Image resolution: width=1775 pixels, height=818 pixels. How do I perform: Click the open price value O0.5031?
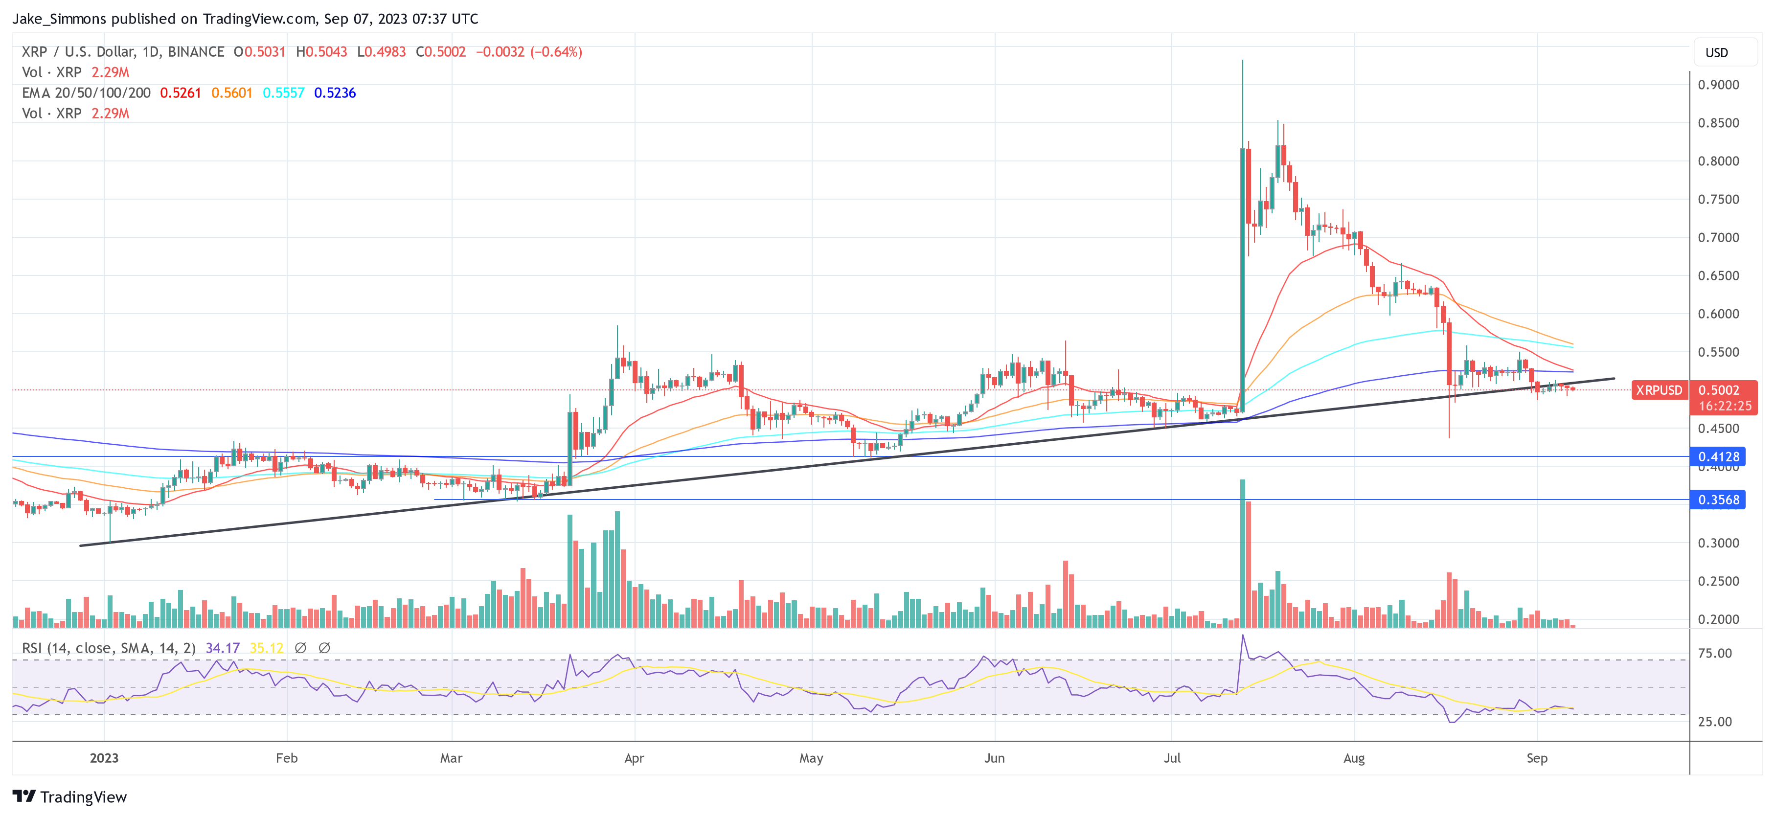click(259, 52)
